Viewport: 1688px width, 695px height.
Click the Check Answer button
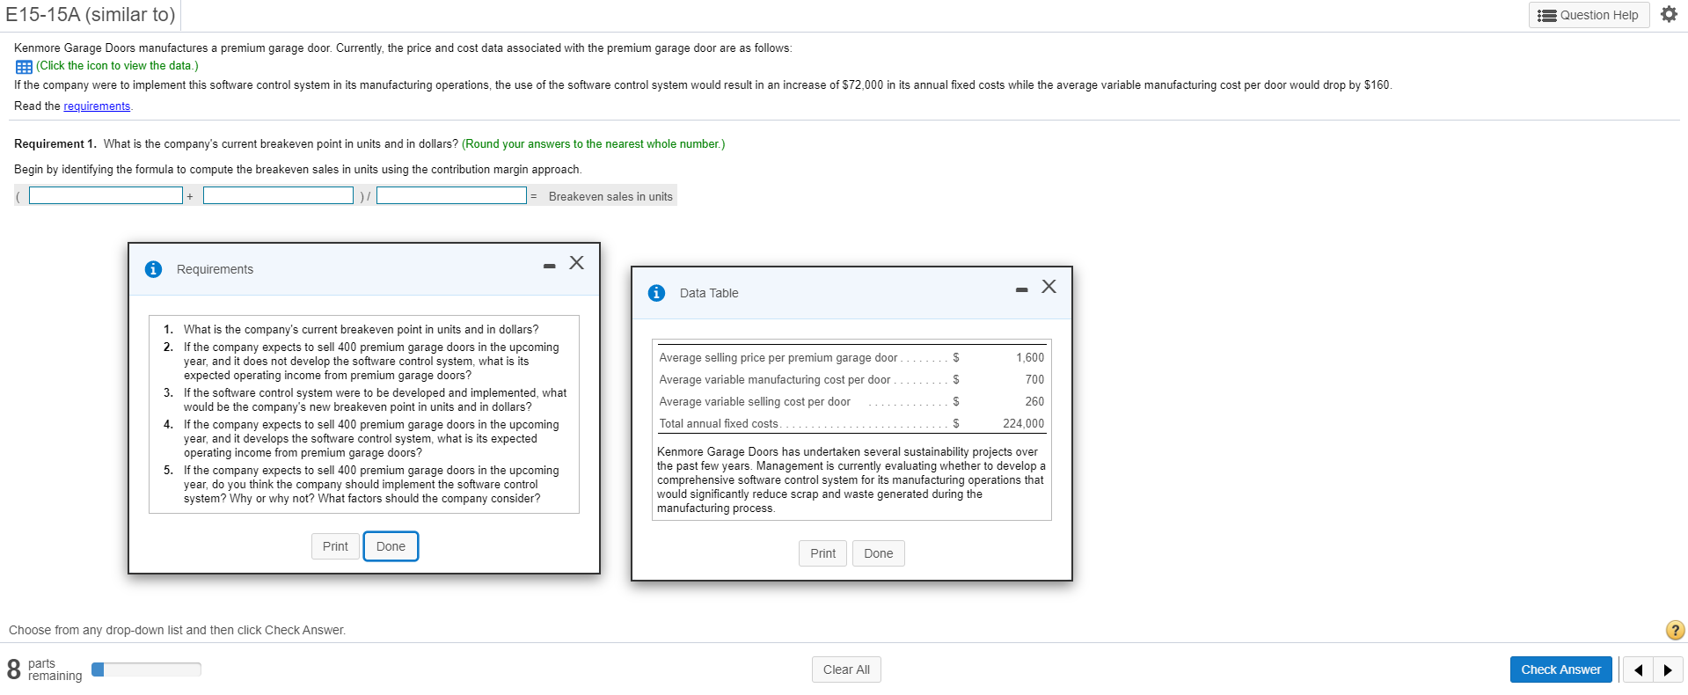[1561, 669]
